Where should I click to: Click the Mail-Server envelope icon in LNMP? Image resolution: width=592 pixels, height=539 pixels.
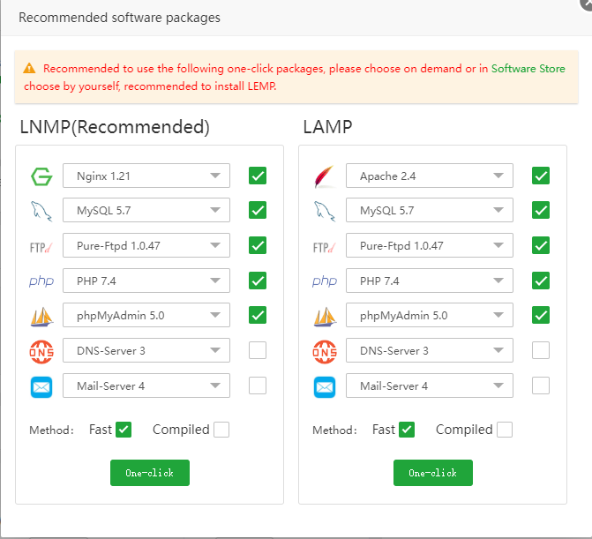click(x=41, y=387)
